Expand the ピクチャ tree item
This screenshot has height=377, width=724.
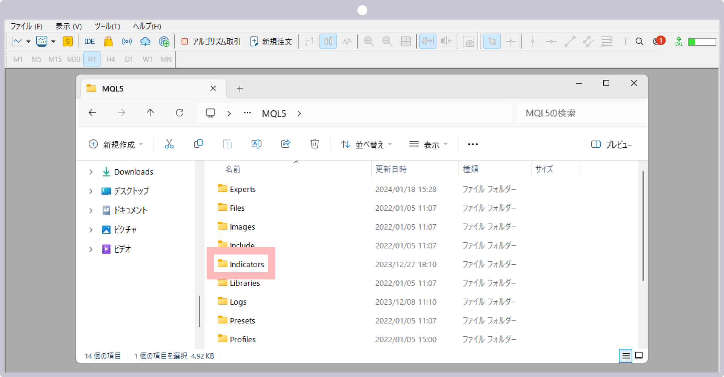point(91,230)
